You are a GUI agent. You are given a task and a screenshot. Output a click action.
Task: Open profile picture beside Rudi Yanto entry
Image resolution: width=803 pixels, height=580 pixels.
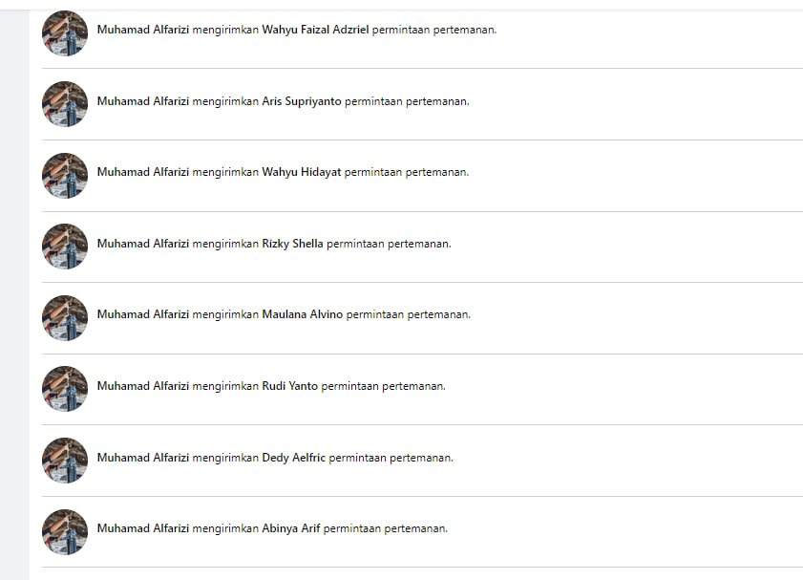pyautogui.click(x=65, y=389)
